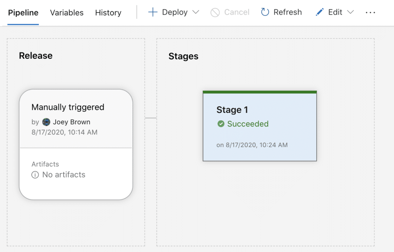Image resolution: width=394 pixels, height=252 pixels.
Task: Click the green status bar atop Stage 1
Action: click(260, 92)
